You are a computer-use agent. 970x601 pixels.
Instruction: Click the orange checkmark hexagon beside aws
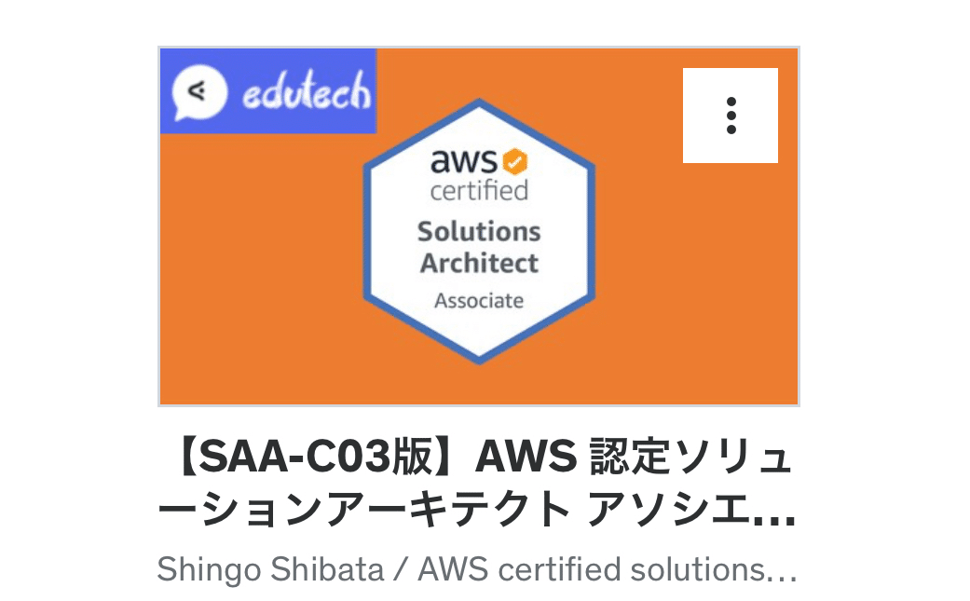click(514, 162)
